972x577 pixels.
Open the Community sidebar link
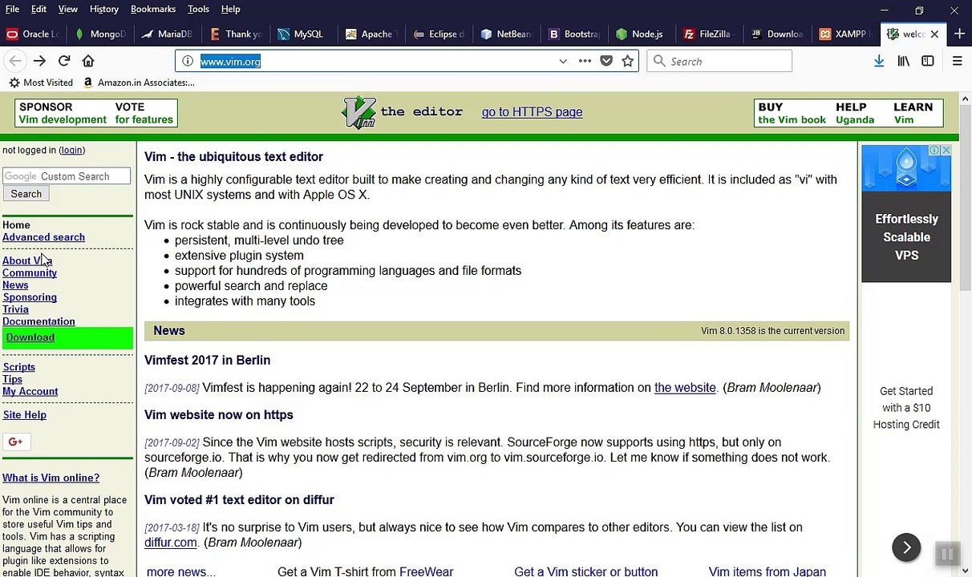click(30, 273)
